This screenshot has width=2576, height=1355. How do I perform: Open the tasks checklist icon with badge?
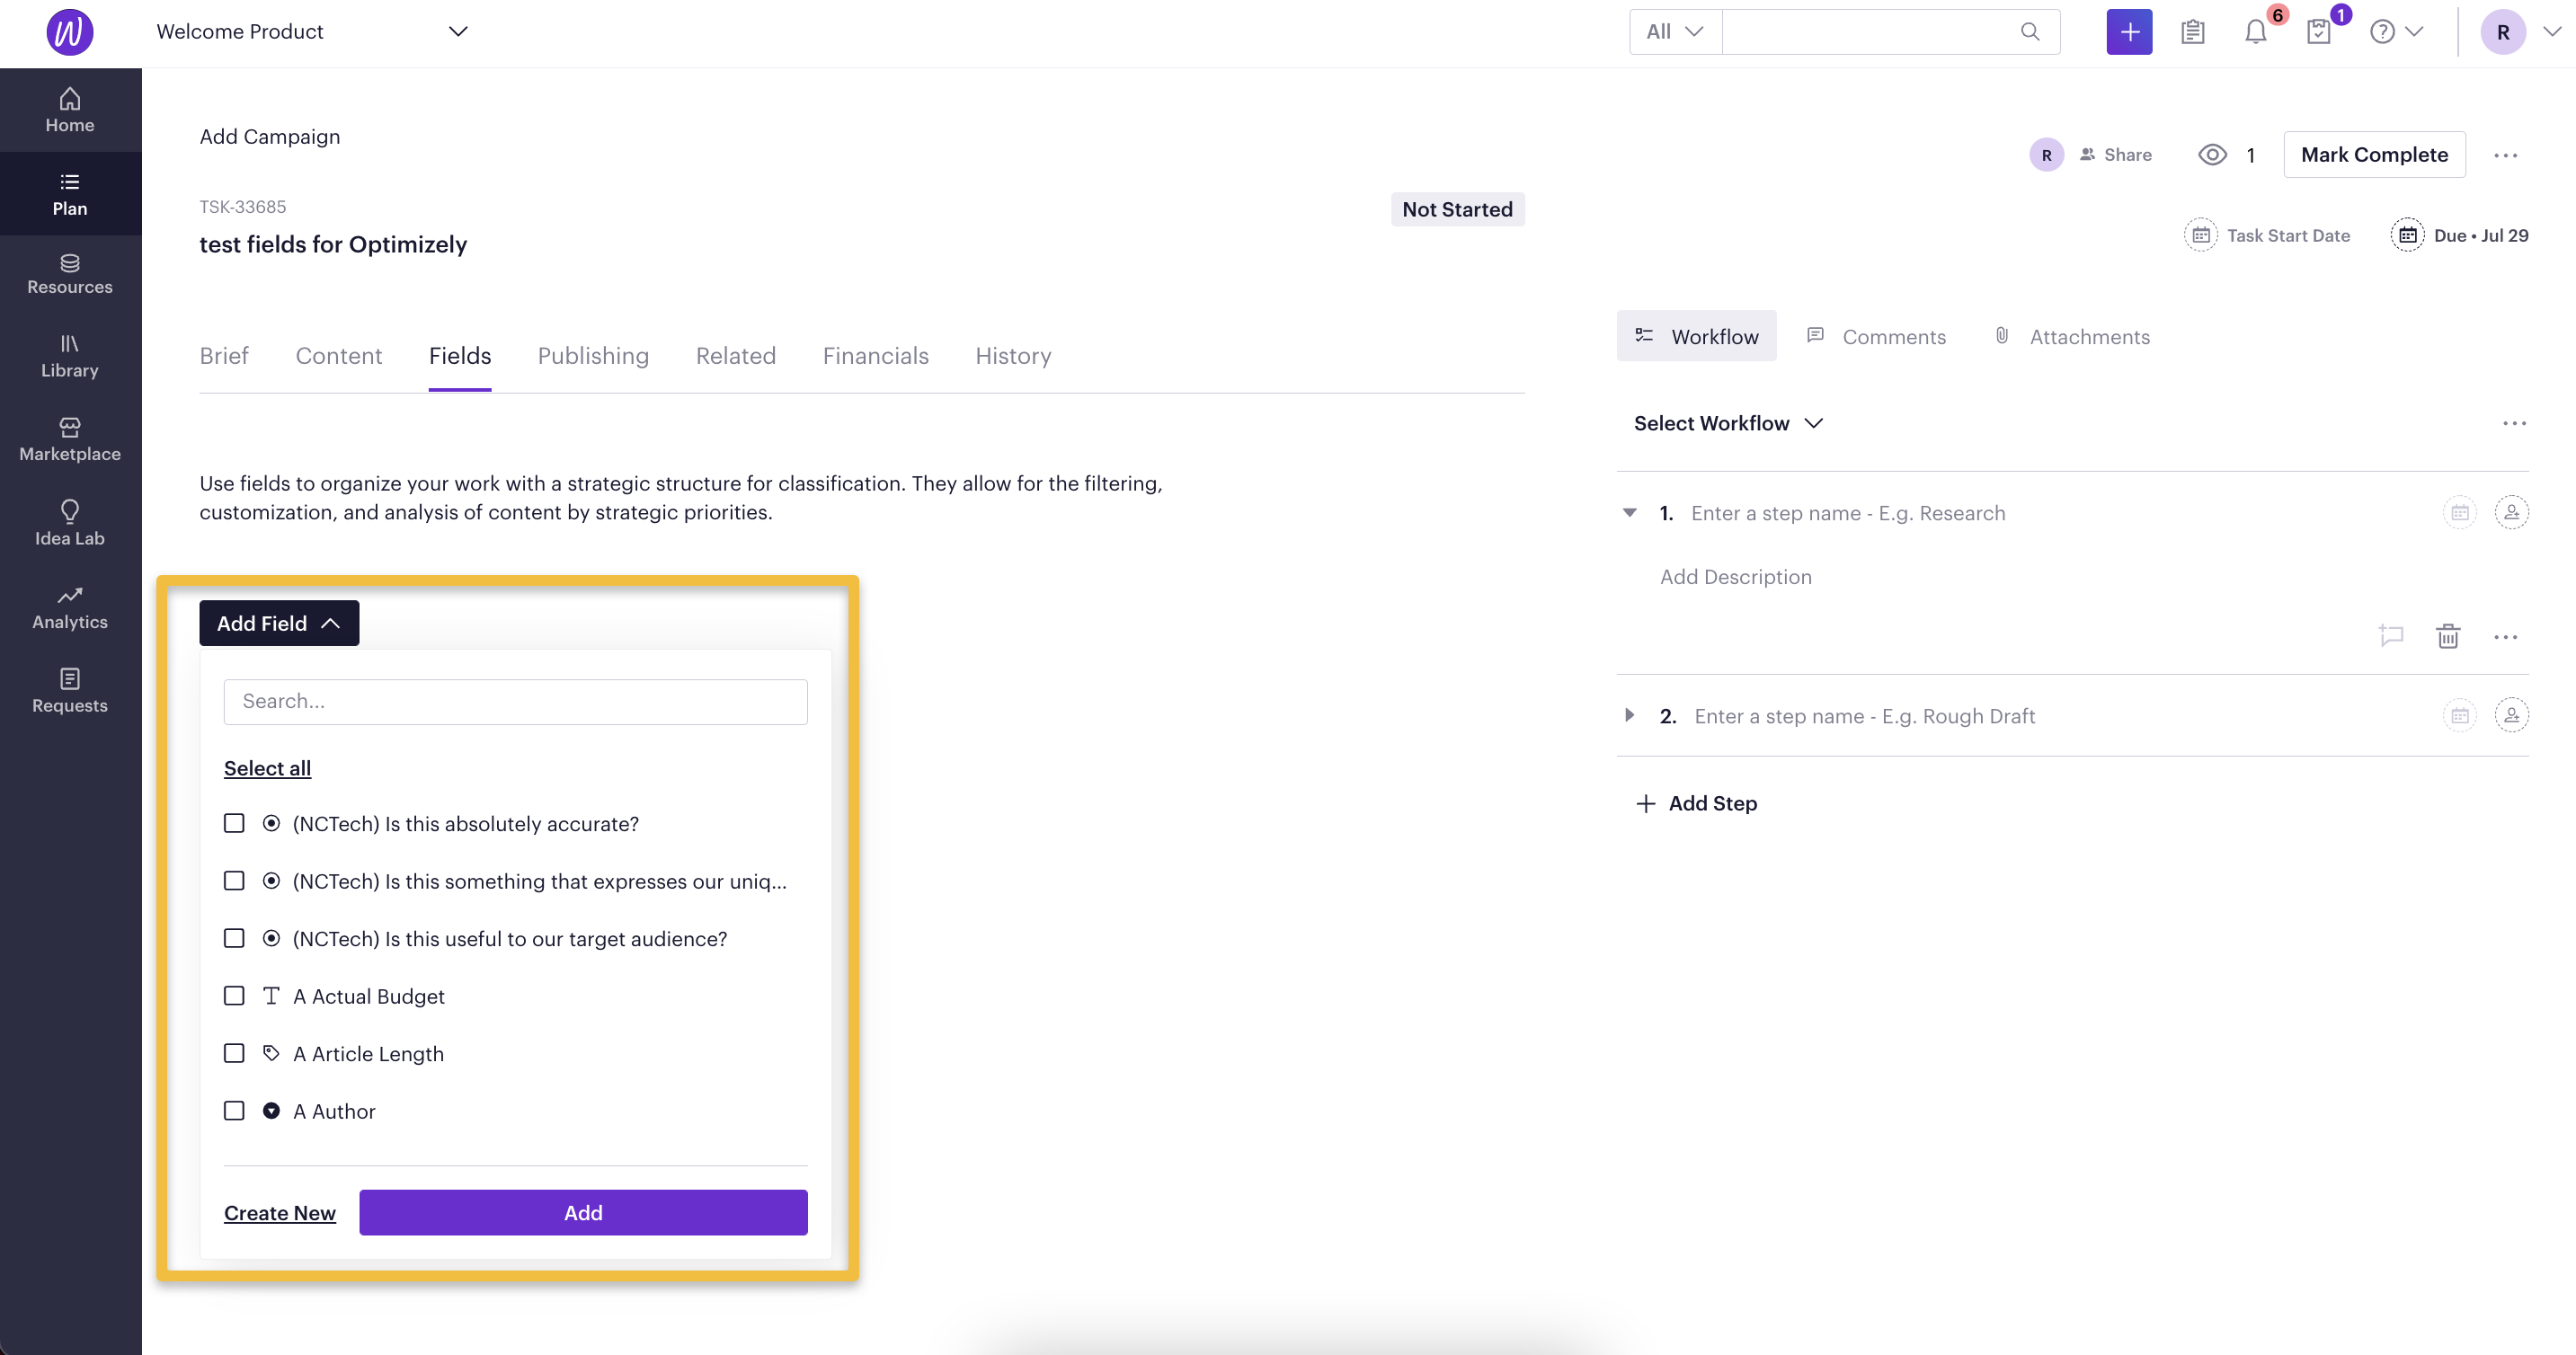(x=2319, y=32)
